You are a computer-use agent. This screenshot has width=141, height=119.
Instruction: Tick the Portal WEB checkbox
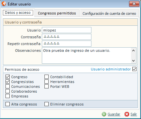(x=46, y=87)
